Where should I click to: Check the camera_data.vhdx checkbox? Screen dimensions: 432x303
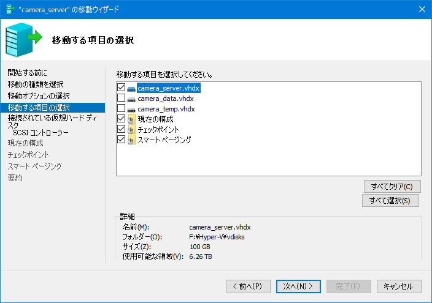(121, 99)
